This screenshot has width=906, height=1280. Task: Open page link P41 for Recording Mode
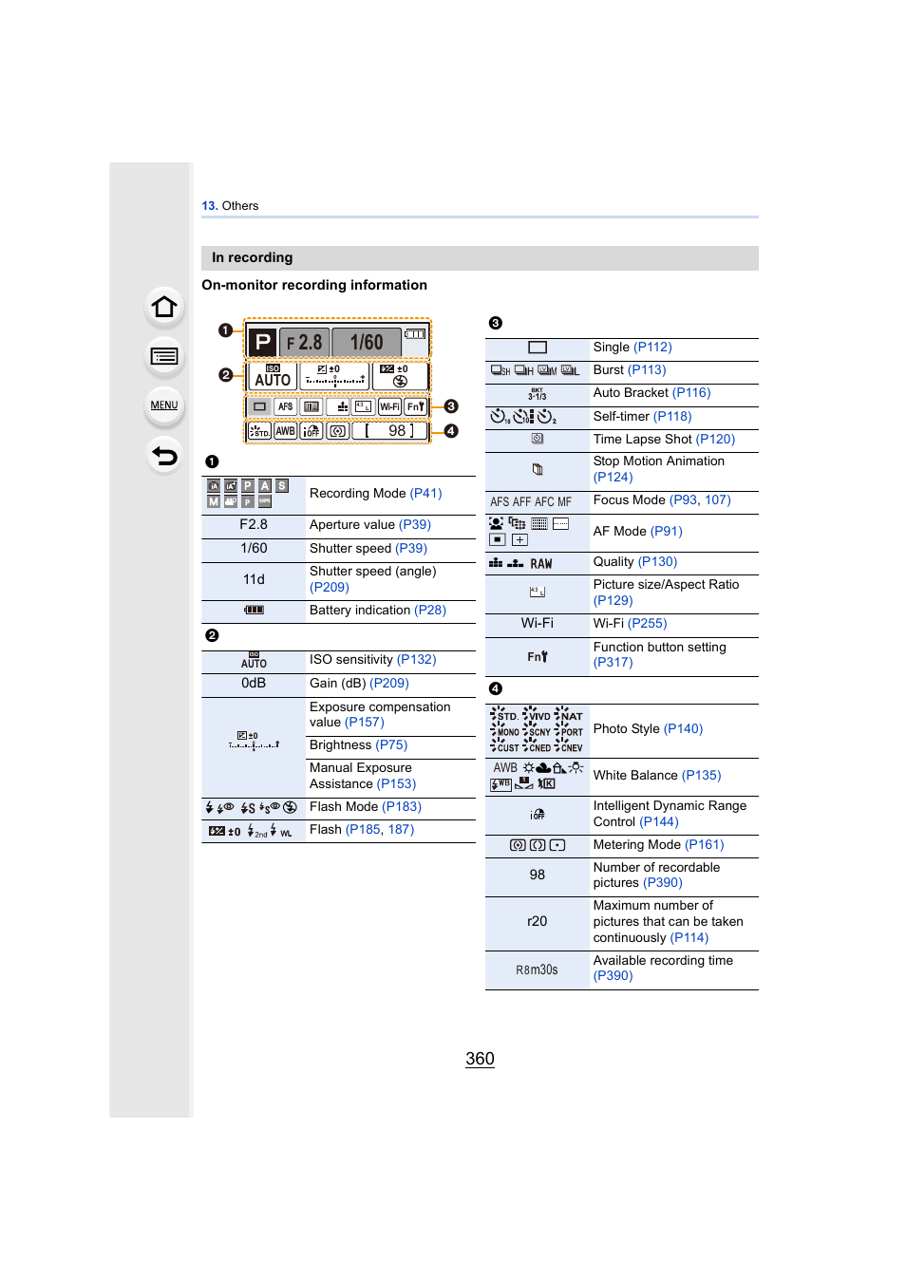(426, 494)
